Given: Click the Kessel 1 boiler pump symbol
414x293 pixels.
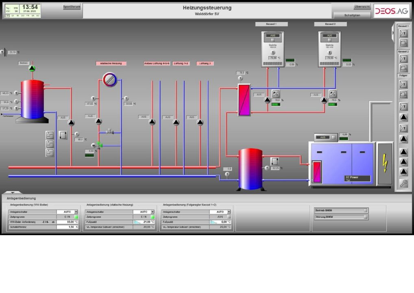Looking at the screenshot, I should [x=268, y=100].
